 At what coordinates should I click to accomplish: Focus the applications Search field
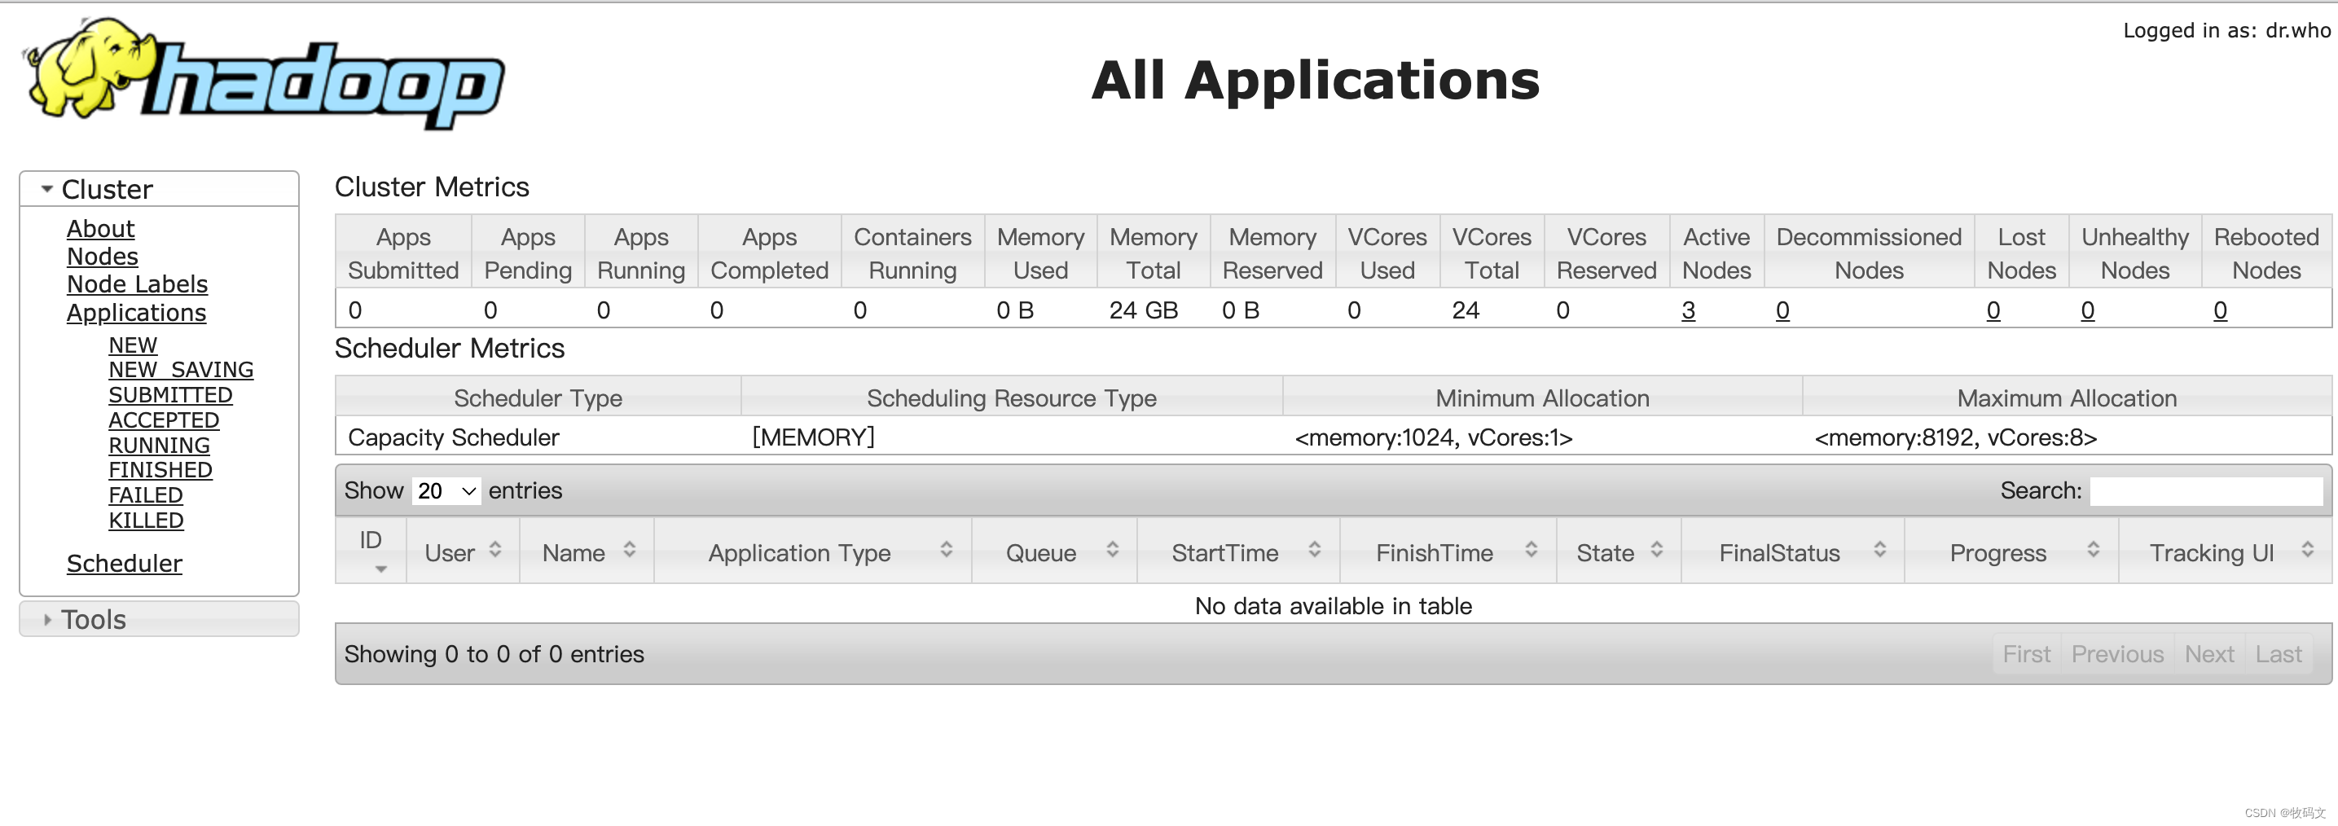point(2205,491)
